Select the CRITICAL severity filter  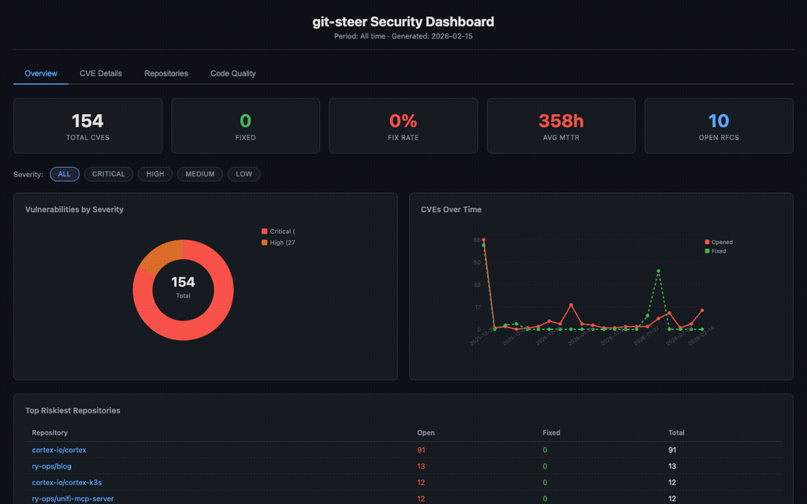(x=108, y=174)
